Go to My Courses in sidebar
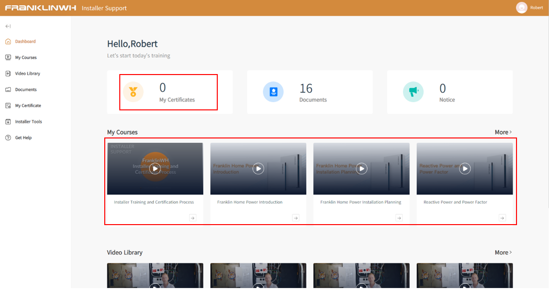Screen dimensions: 549x289 pyautogui.click(x=26, y=57)
